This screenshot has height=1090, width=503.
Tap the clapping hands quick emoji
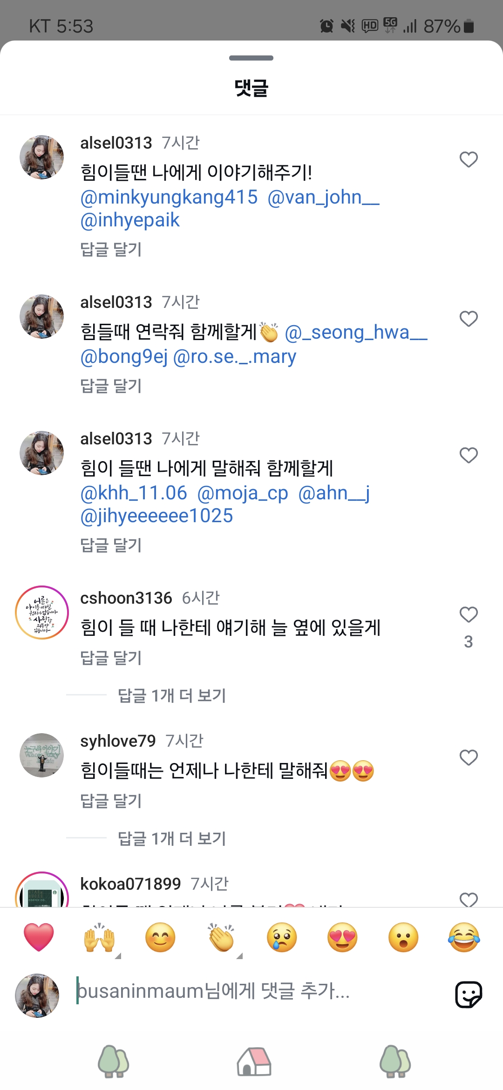coord(221,937)
